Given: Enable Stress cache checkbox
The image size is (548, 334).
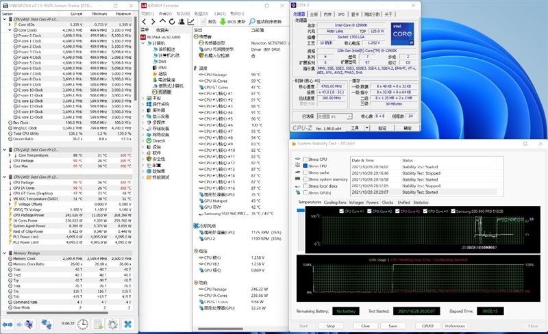Looking at the screenshot, I should pyautogui.click(x=306, y=172).
